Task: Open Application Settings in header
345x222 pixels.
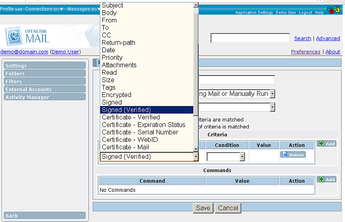Action: (254, 13)
